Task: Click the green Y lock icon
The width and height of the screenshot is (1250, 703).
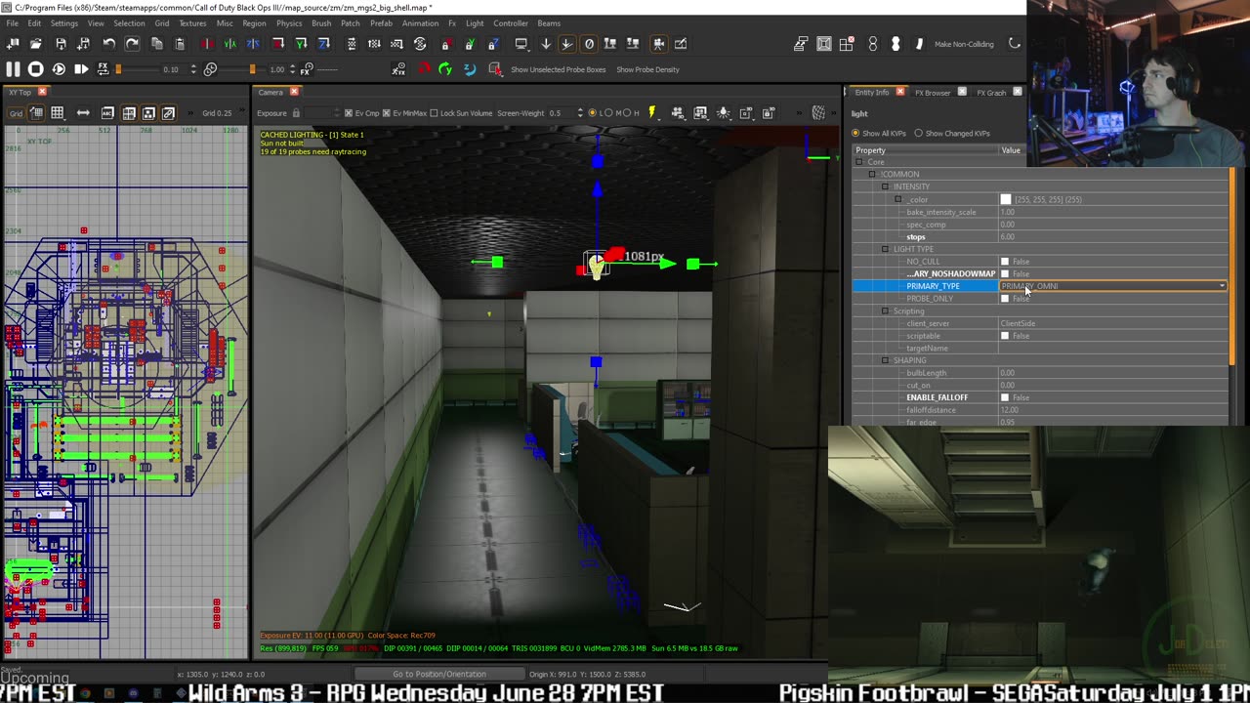Action: (469, 44)
